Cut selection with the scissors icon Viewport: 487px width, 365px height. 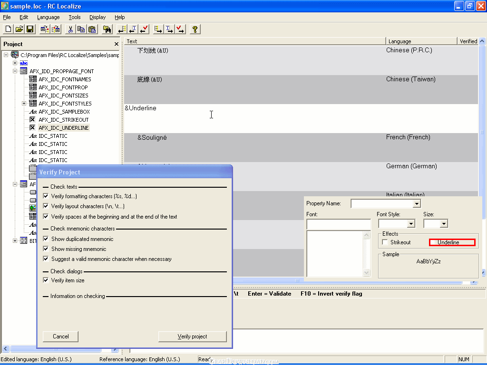70,29
